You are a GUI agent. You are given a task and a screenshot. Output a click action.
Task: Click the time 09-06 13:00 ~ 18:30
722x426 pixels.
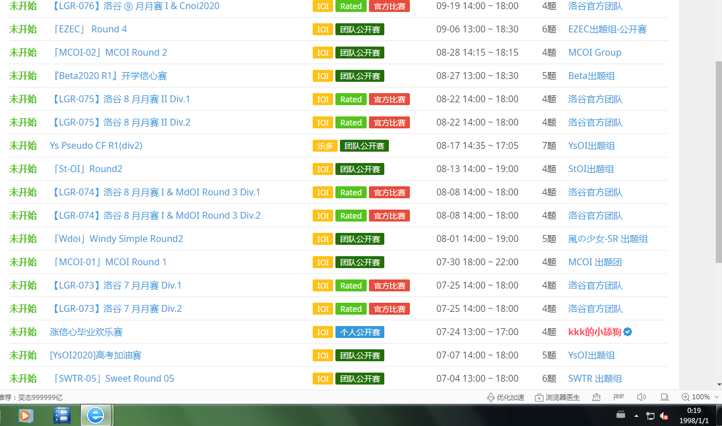(478, 29)
